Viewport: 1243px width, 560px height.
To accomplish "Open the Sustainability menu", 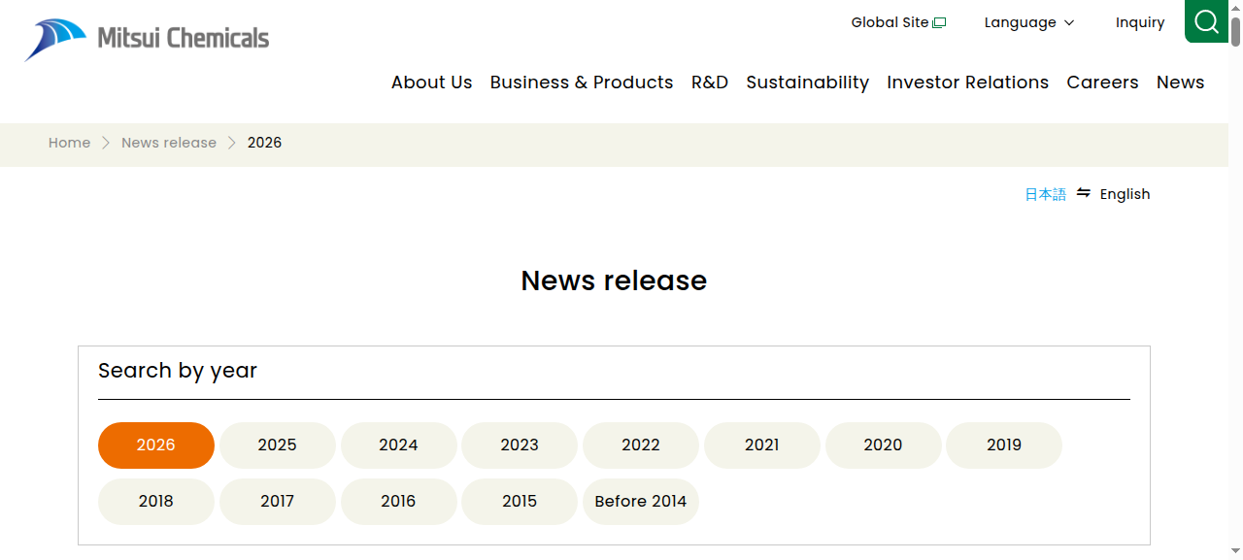I will [x=808, y=82].
